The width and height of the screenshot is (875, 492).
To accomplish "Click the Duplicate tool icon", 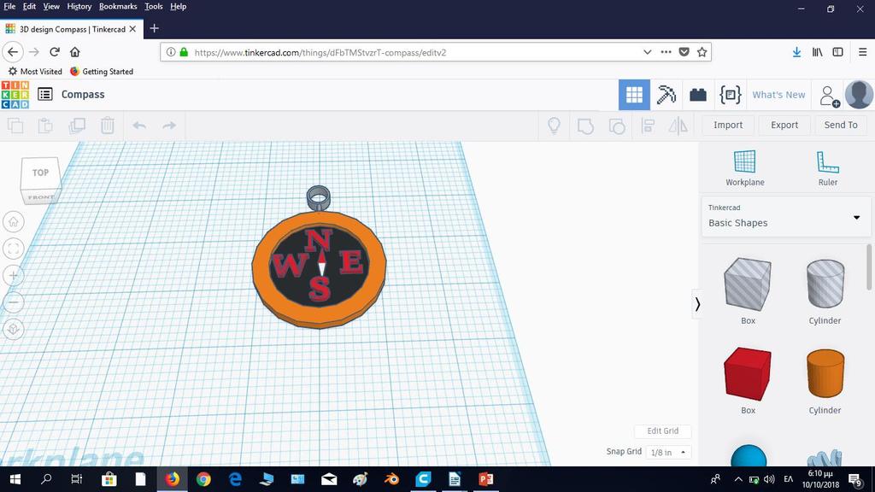I will (x=76, y=126).
